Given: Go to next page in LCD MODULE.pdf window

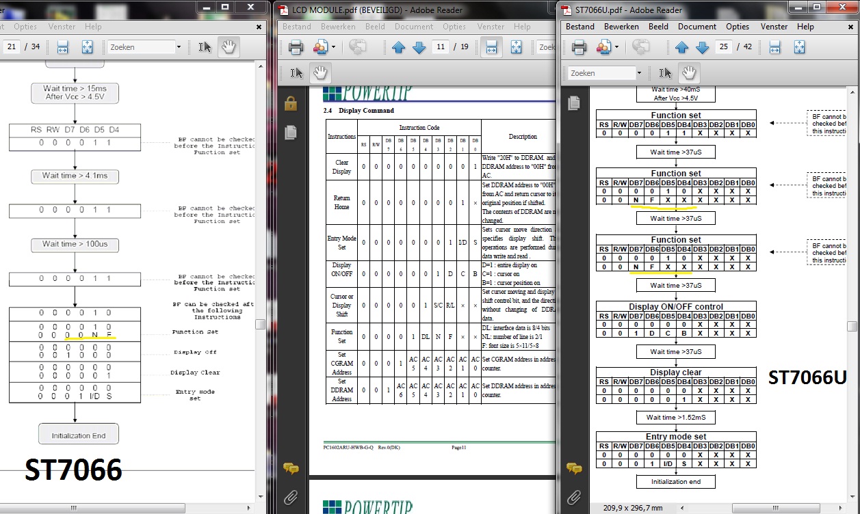Looking at the screenshot, I should [419, 47].
